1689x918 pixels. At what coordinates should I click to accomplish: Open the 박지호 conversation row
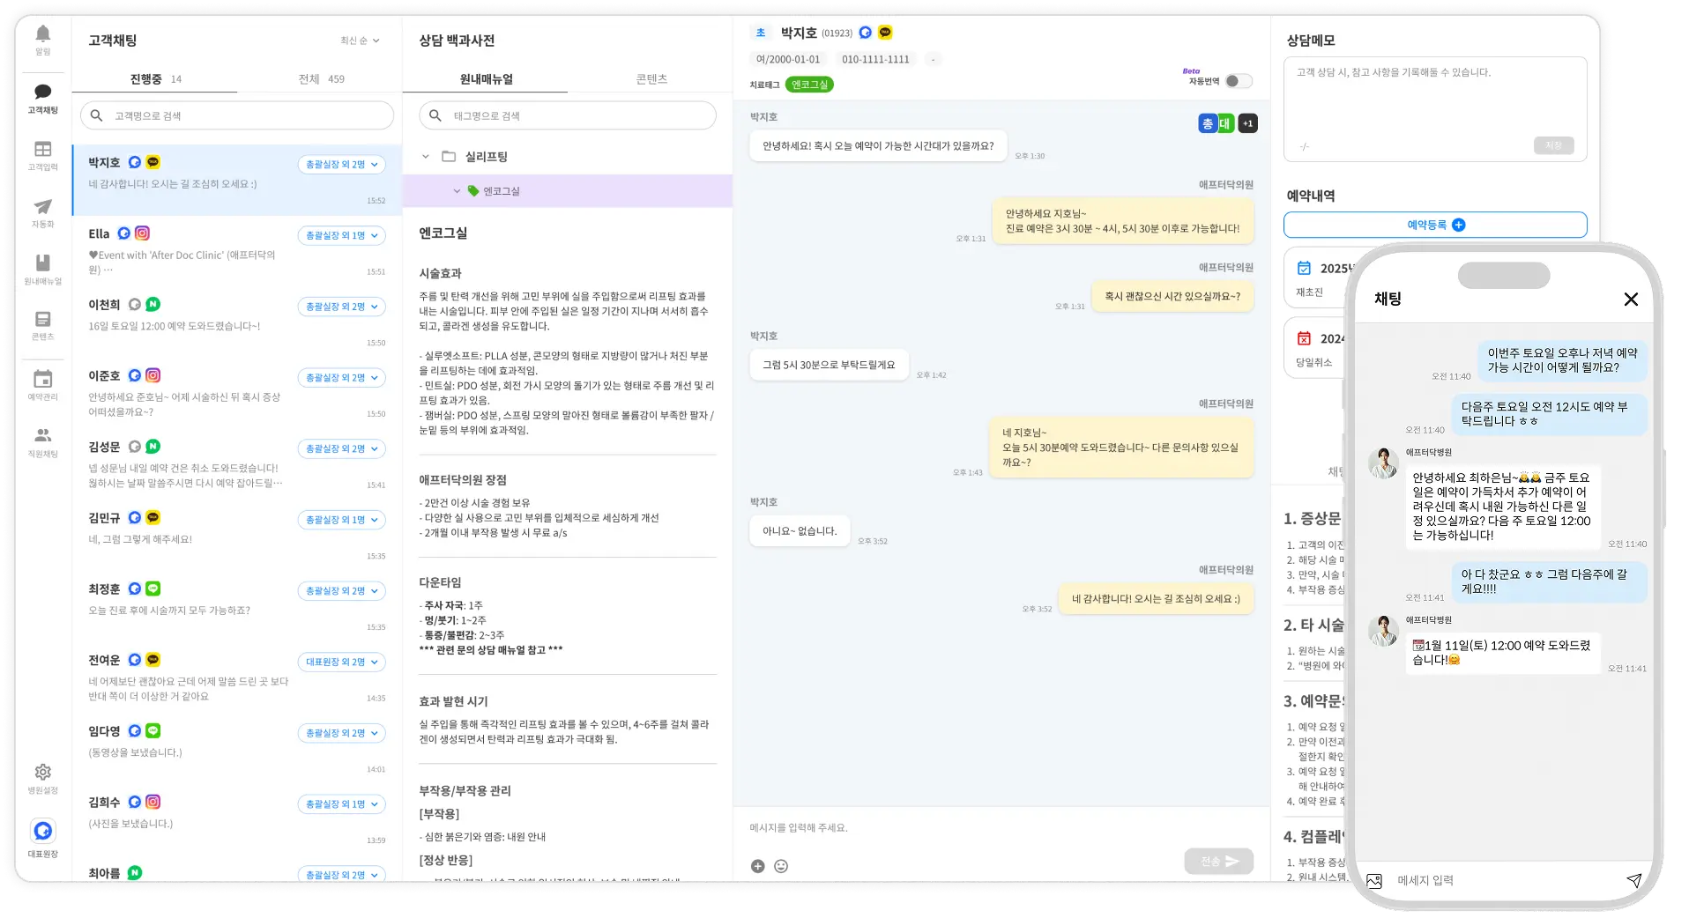[236, 181]
